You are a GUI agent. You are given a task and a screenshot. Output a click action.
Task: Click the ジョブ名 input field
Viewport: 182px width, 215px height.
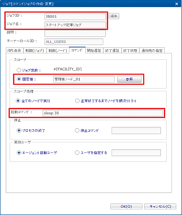click(75, 25)
